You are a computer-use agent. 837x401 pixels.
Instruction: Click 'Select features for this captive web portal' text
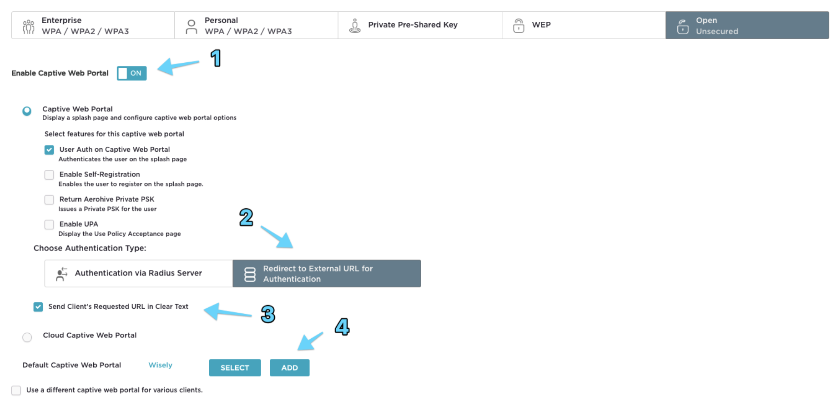click(x=114, y=134)
